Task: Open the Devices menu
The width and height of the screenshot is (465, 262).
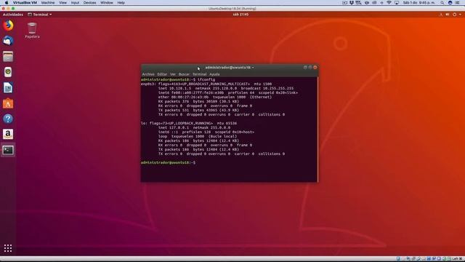Action: [89, 3]
